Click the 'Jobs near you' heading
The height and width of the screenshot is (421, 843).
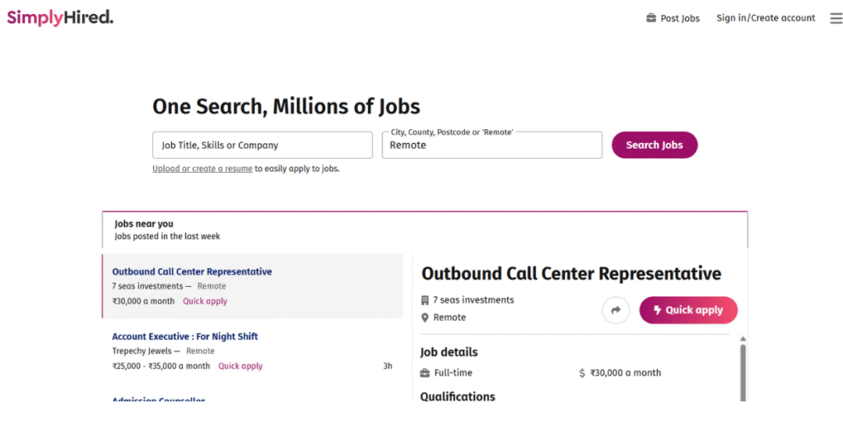click(144, 224)
